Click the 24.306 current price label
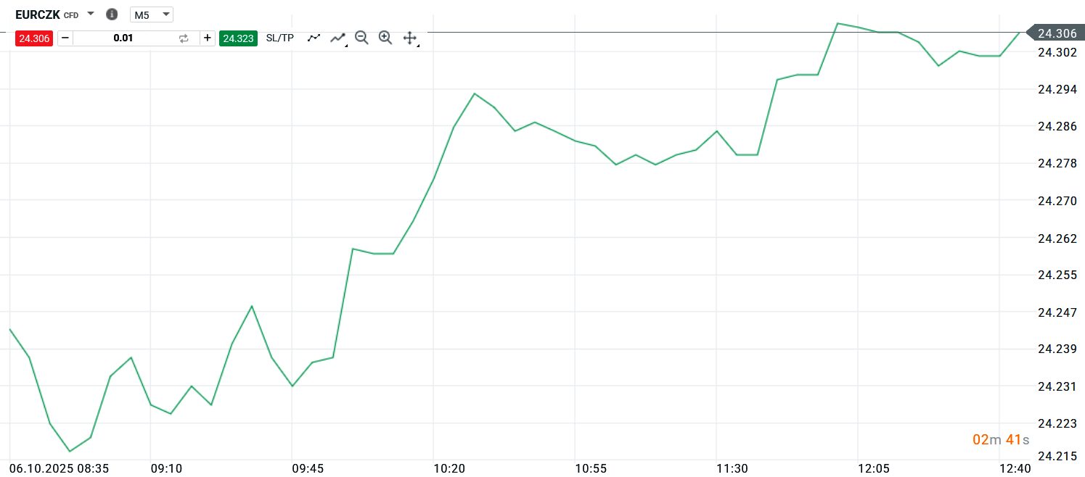This screenshot has width=1085, height=477. (x=1057, y=33)
